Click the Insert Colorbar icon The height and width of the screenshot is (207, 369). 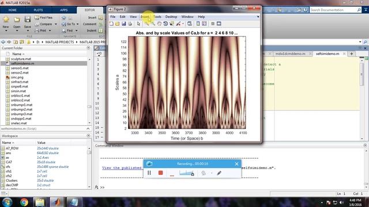tap(198, 24)
